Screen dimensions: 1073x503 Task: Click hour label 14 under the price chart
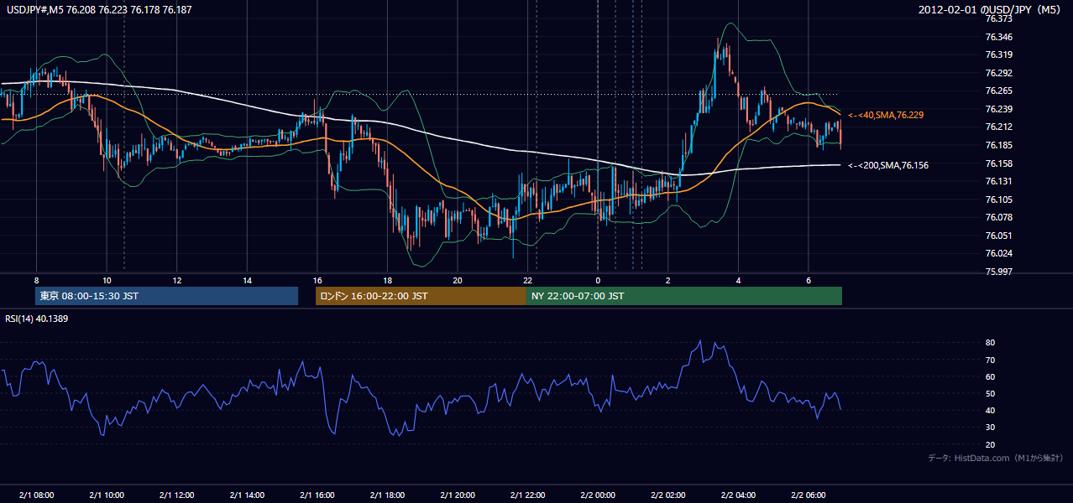(247, 280)
